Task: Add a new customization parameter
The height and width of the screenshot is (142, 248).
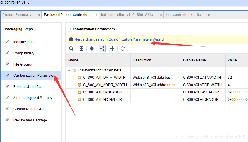Action: (112, 49)
